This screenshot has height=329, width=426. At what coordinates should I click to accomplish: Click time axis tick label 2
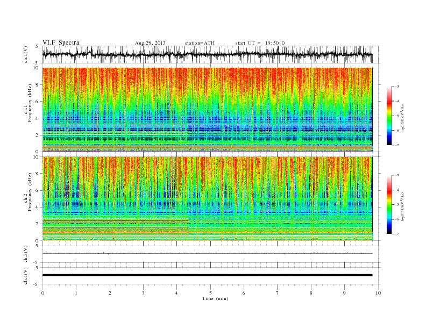110,293
